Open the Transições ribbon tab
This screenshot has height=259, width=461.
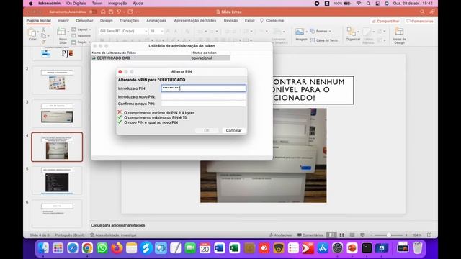[129, 21]
